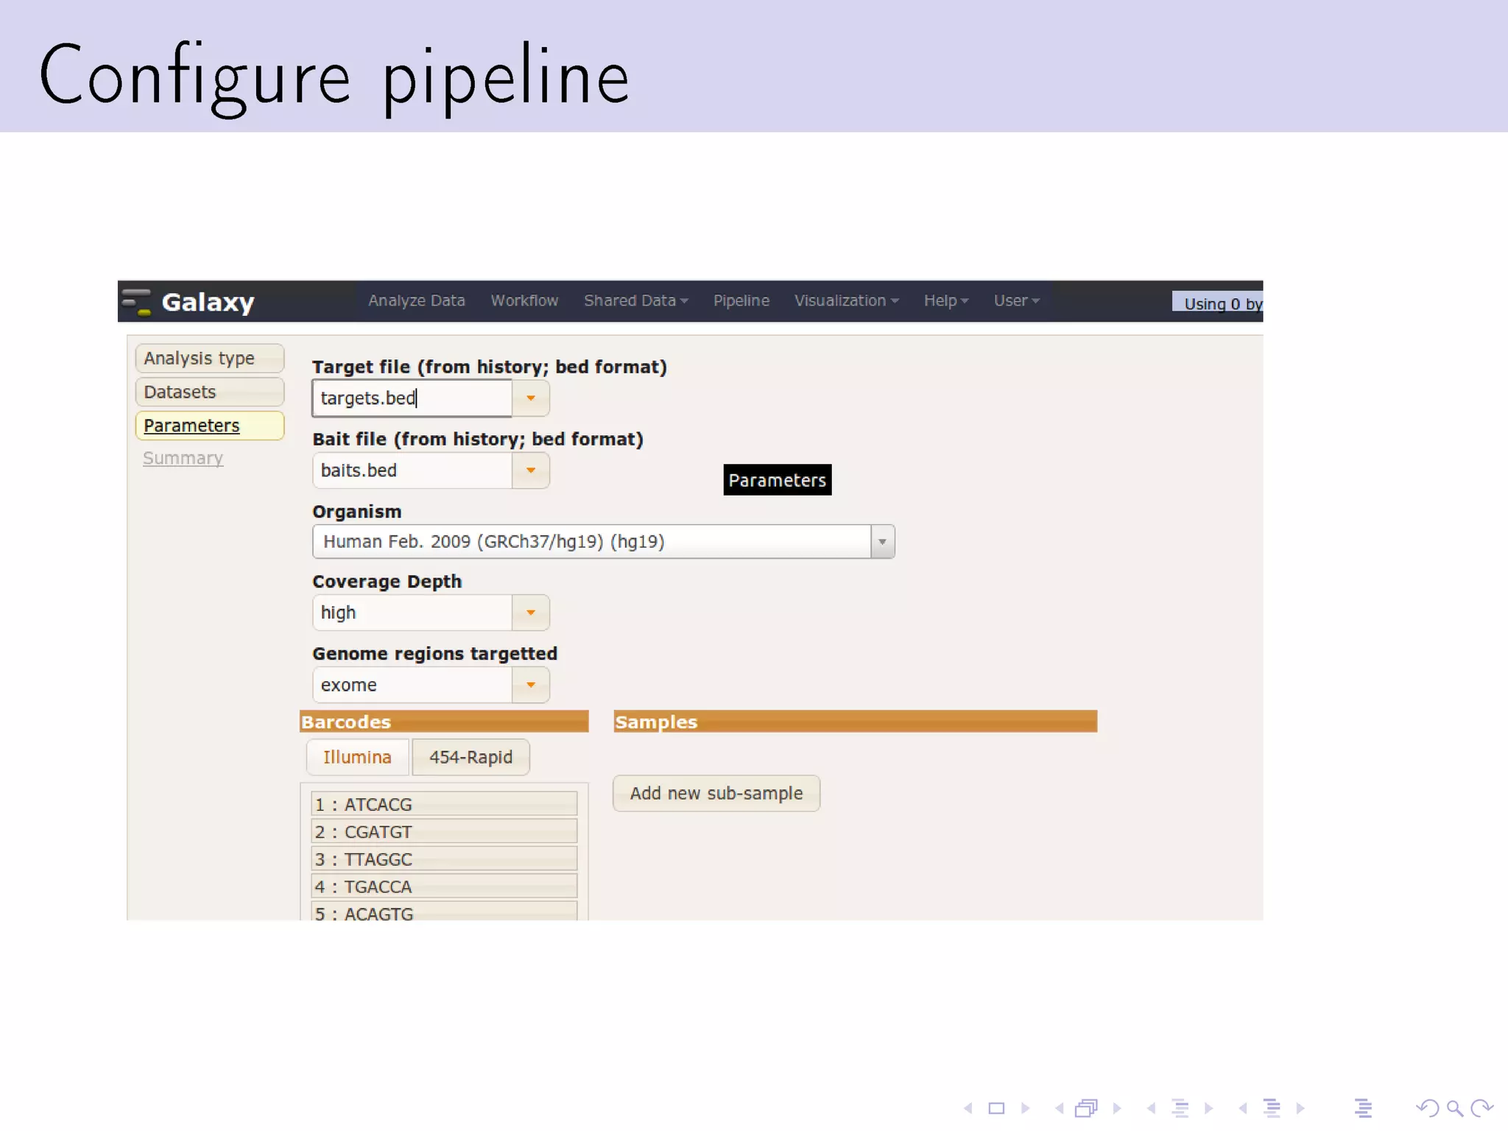Switch to the 454-Rapid barcodes tab
Image resolution: width=1508 pixels, height=1131 pixels.
click(x=471, y=757)
